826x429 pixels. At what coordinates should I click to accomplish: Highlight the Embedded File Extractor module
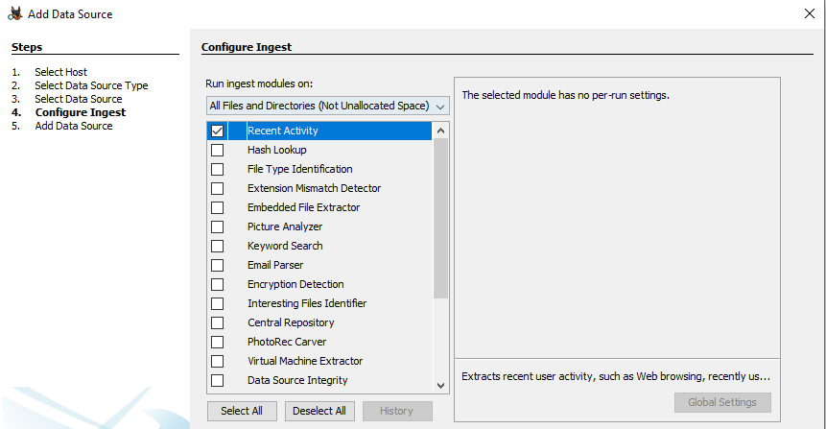click(303, 207)
